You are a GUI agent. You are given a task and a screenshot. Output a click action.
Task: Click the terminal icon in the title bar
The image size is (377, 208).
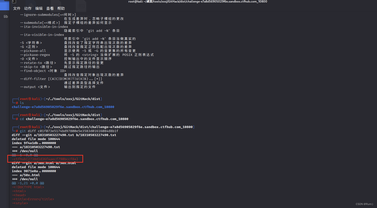[x=14, y=2]
